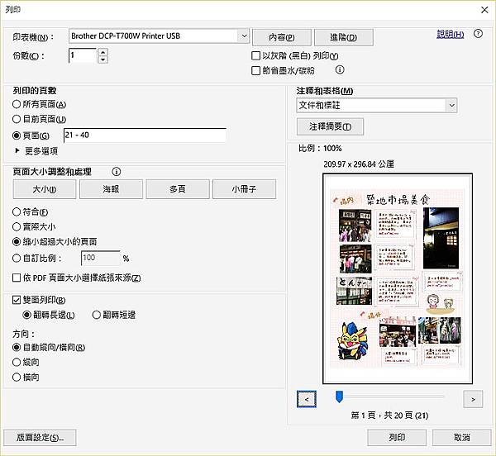Image resolution: width=496 pixels, height=456 pixels.
Task: Choose 小冊子 page handling tab
Action: click(x=244, y=189)
